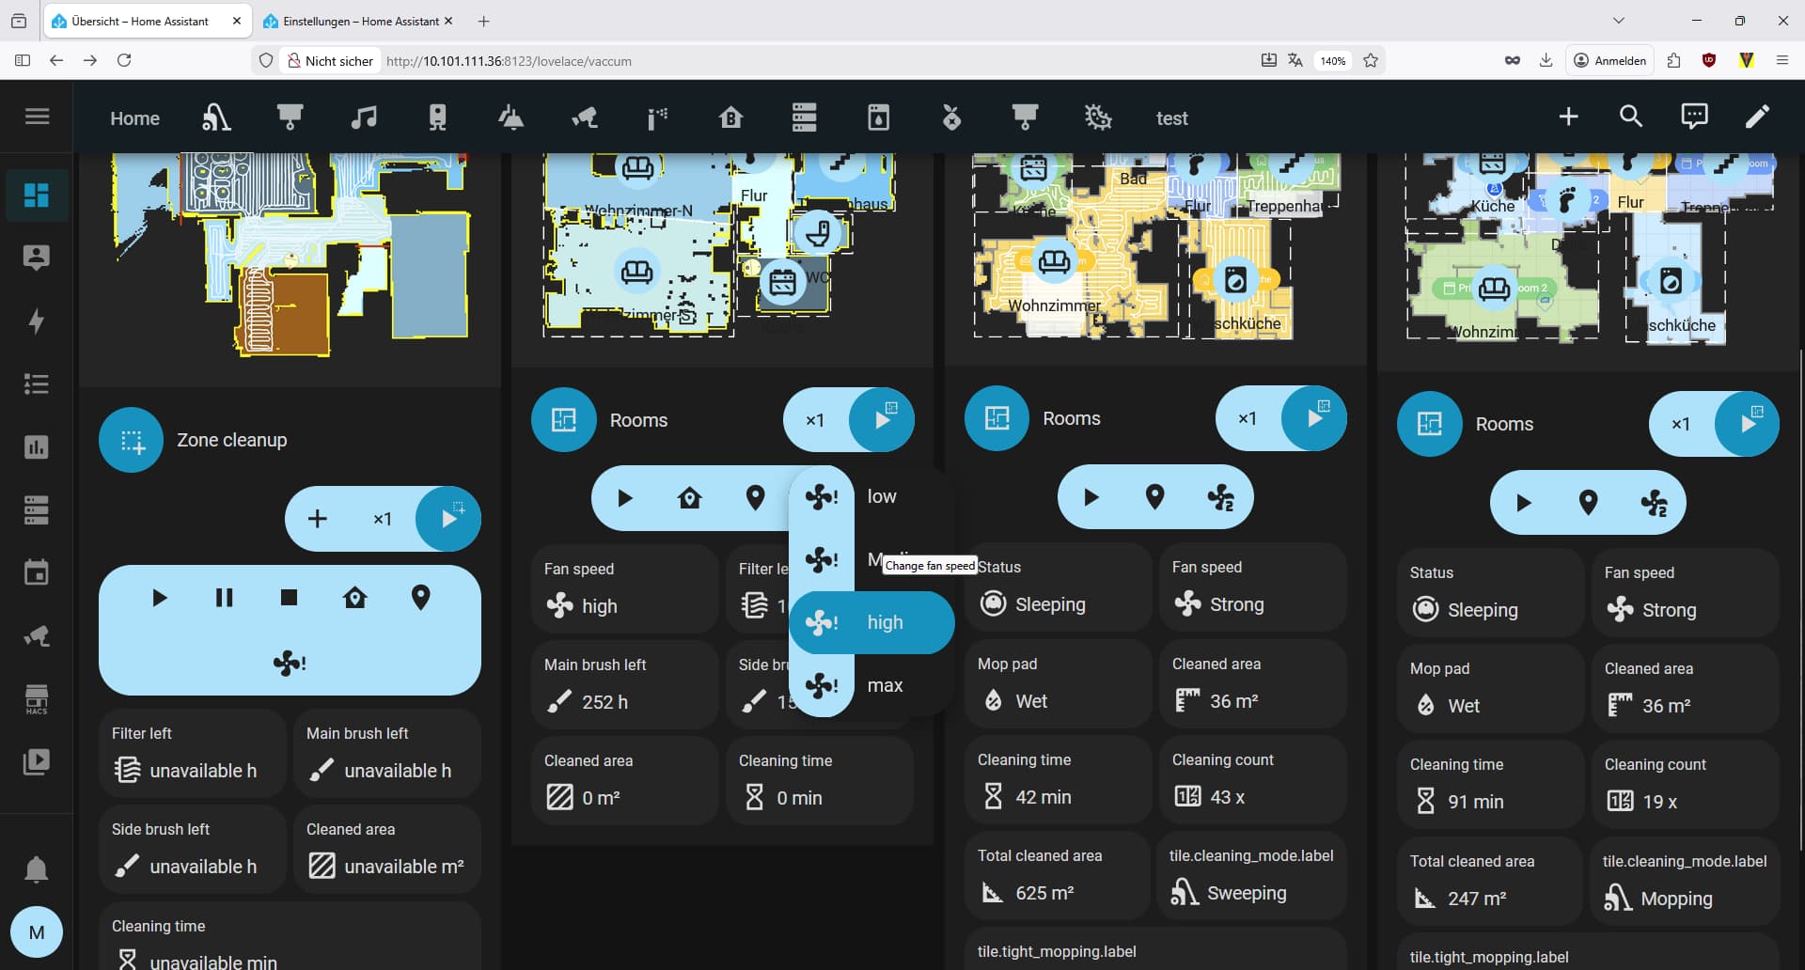Click the add plus icon in the dashboard header

click(1568, 117)
